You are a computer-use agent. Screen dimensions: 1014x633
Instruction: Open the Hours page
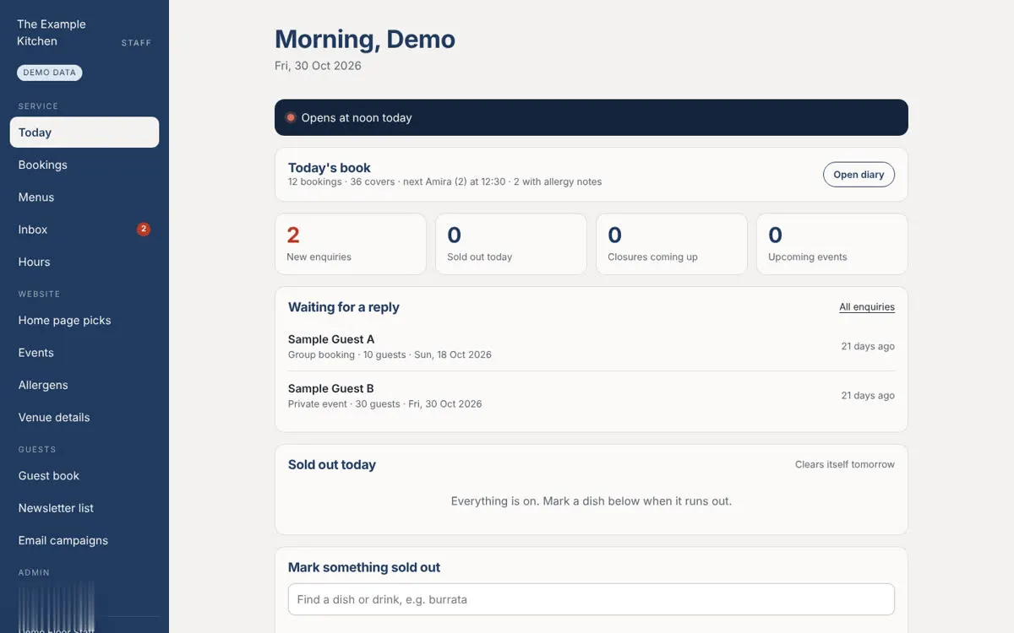click(x=84, y=262)
